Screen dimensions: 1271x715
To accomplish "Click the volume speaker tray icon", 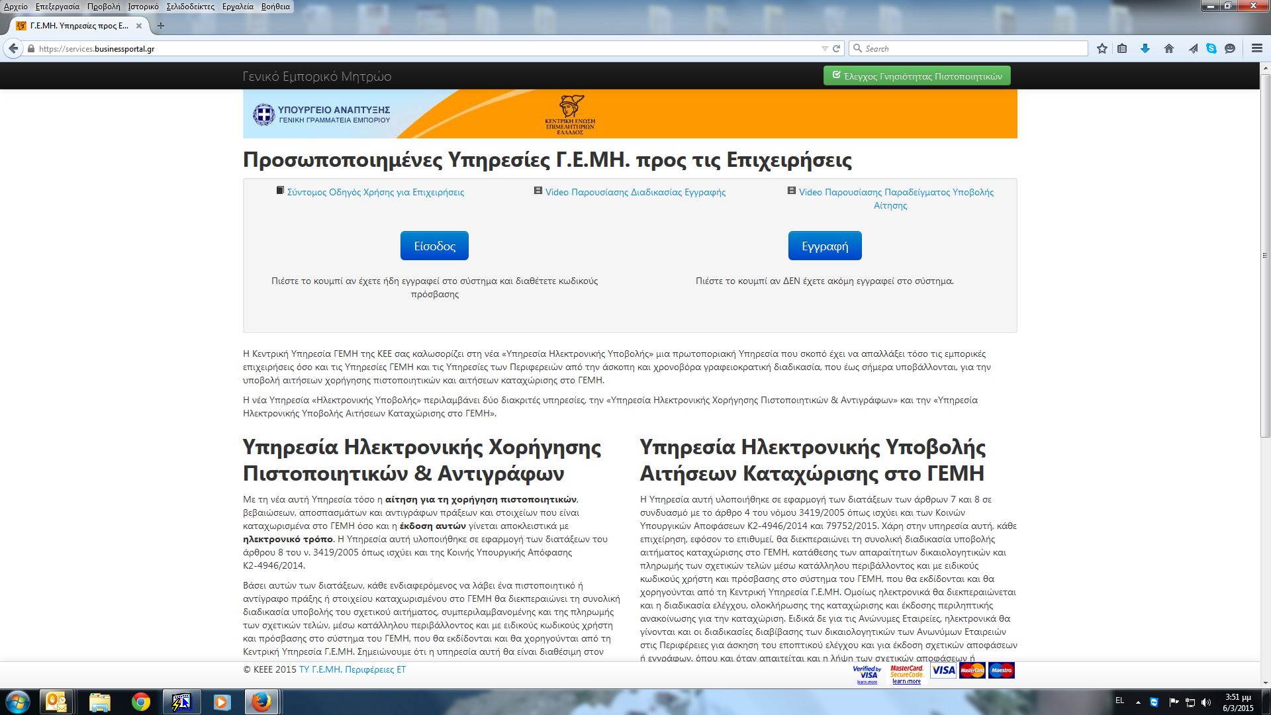I will 1205,702.
